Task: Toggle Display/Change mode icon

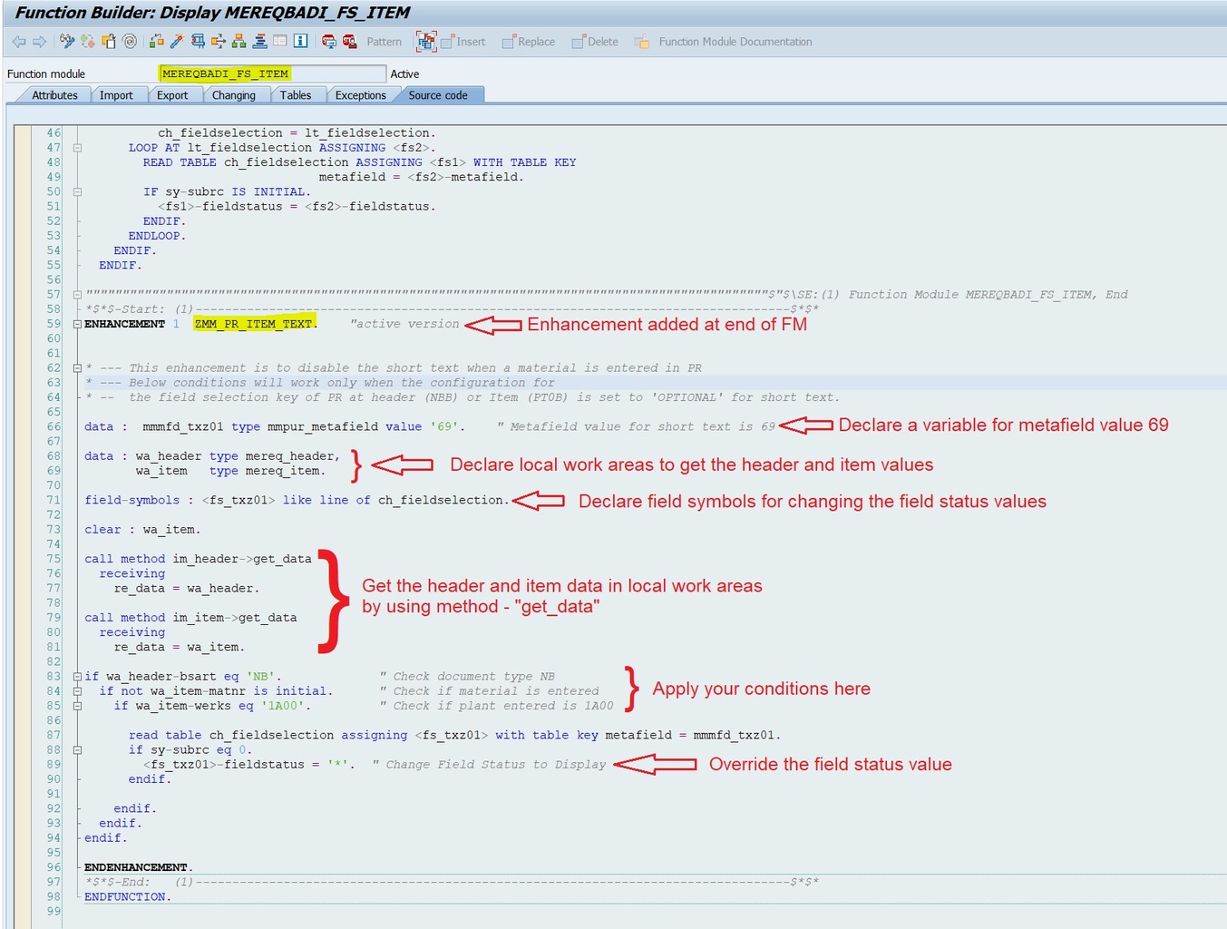Action: 67,42
